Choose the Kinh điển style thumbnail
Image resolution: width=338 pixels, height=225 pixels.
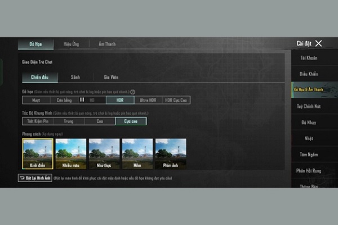click(x=38, y=154)
